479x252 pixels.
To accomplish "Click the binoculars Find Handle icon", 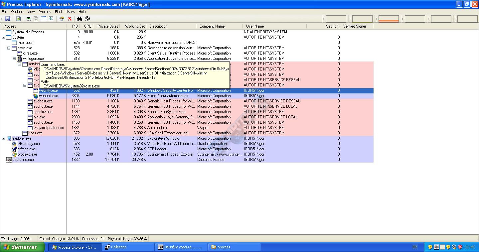I will (x=79, y=19).
